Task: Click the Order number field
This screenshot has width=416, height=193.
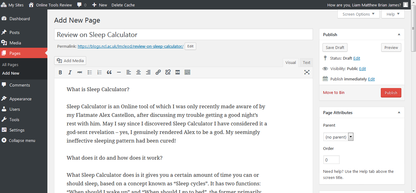Action: click(331, 160)
